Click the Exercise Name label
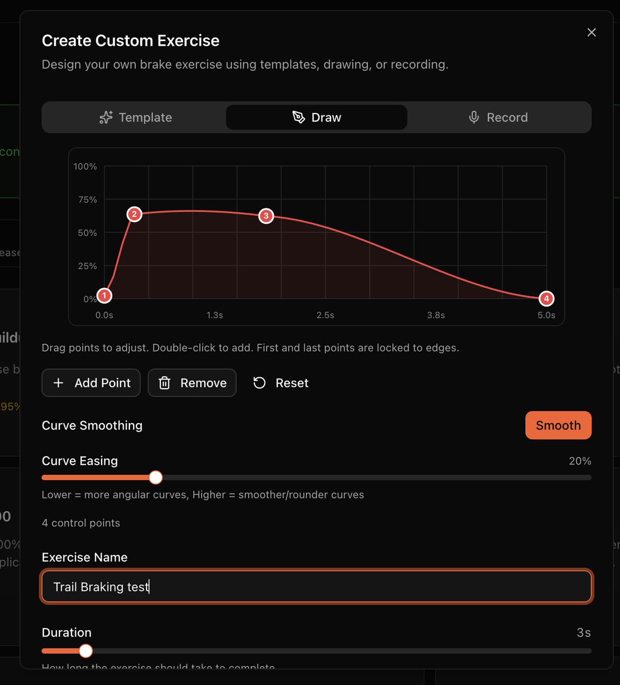 [84, 557]
